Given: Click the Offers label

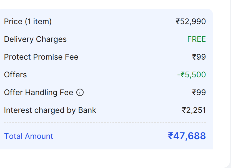Looking at the screenshot, I should (16, 75).
